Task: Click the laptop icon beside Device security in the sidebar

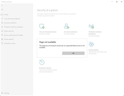Action: tap(2, 31)
